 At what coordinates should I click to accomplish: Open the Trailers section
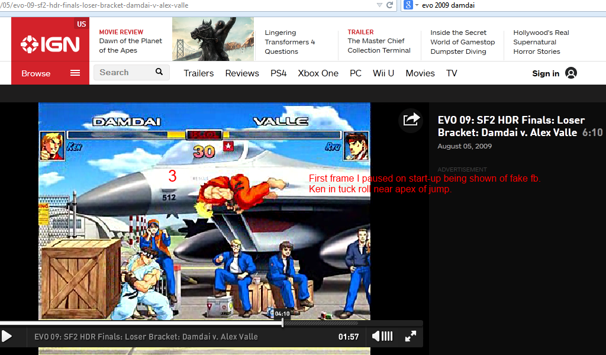click(199, 73)
